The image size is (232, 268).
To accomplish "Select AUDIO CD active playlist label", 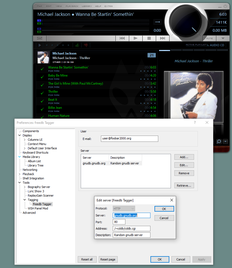I will [x=217, y=45].
